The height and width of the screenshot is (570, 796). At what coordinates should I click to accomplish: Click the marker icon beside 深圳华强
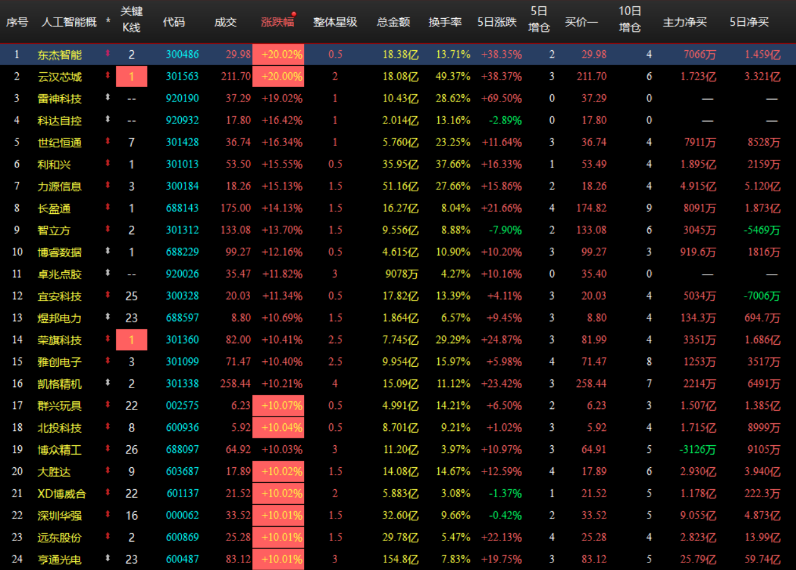(x=108, y=515)
